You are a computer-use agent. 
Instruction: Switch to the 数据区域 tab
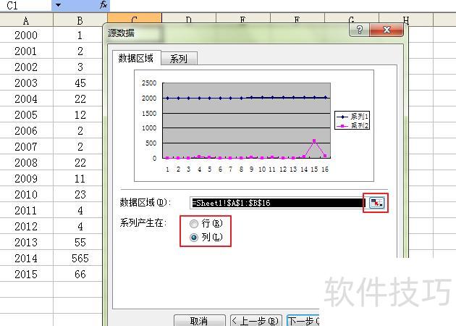pyautogui.click(x=136, y=58)
